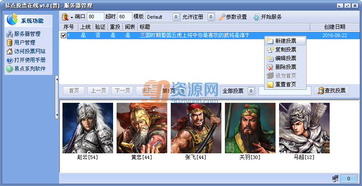Select the 关羽 portrait thumbnail

250,128
